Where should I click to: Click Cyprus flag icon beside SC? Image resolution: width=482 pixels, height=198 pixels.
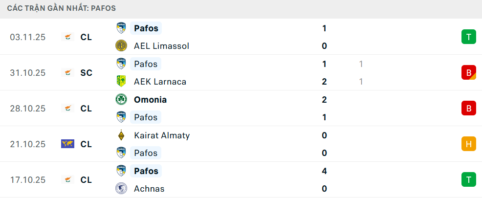point(67,73)
